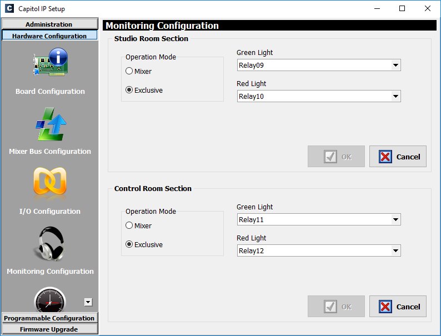Viewport: 441px width, 336px height.
Task: Open Mixer Bus Configuration arrows icon
Action: (x=51, y=124)
